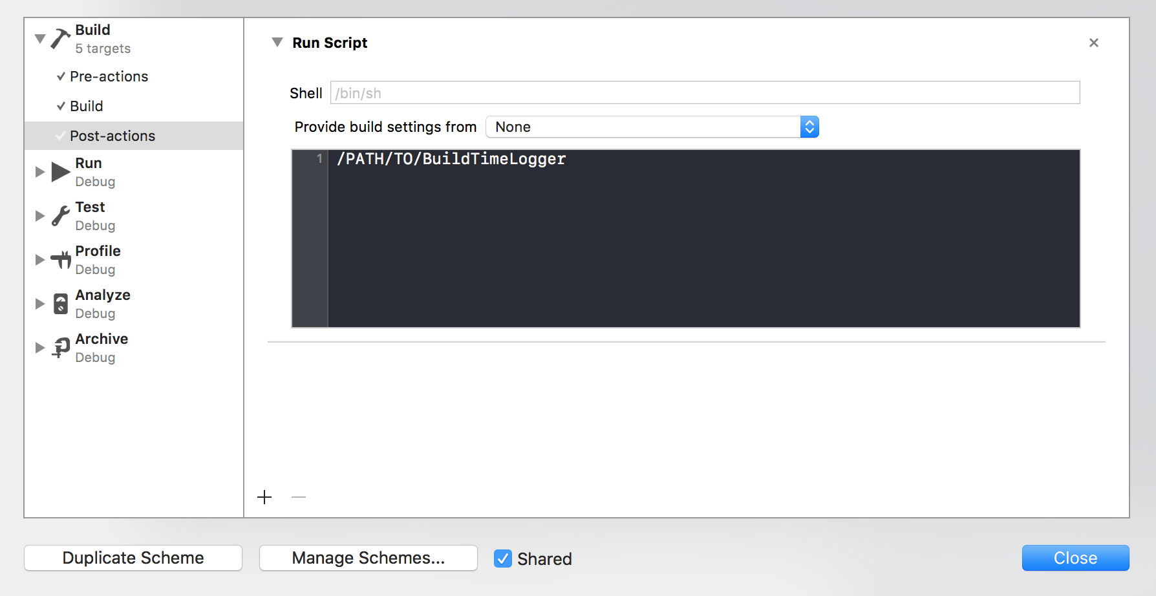
Task: Click the Run play icon
Action: point(60,172)
